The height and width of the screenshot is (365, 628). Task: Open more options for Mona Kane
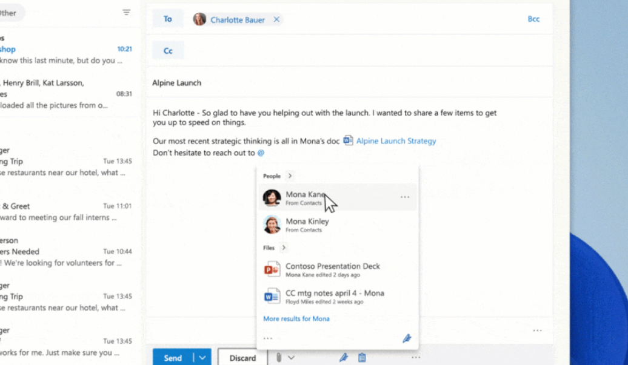coord(405,197)
